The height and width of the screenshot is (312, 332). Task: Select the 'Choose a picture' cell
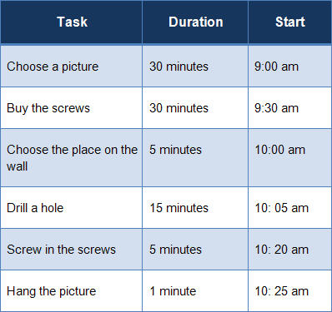tap(72, 67)
